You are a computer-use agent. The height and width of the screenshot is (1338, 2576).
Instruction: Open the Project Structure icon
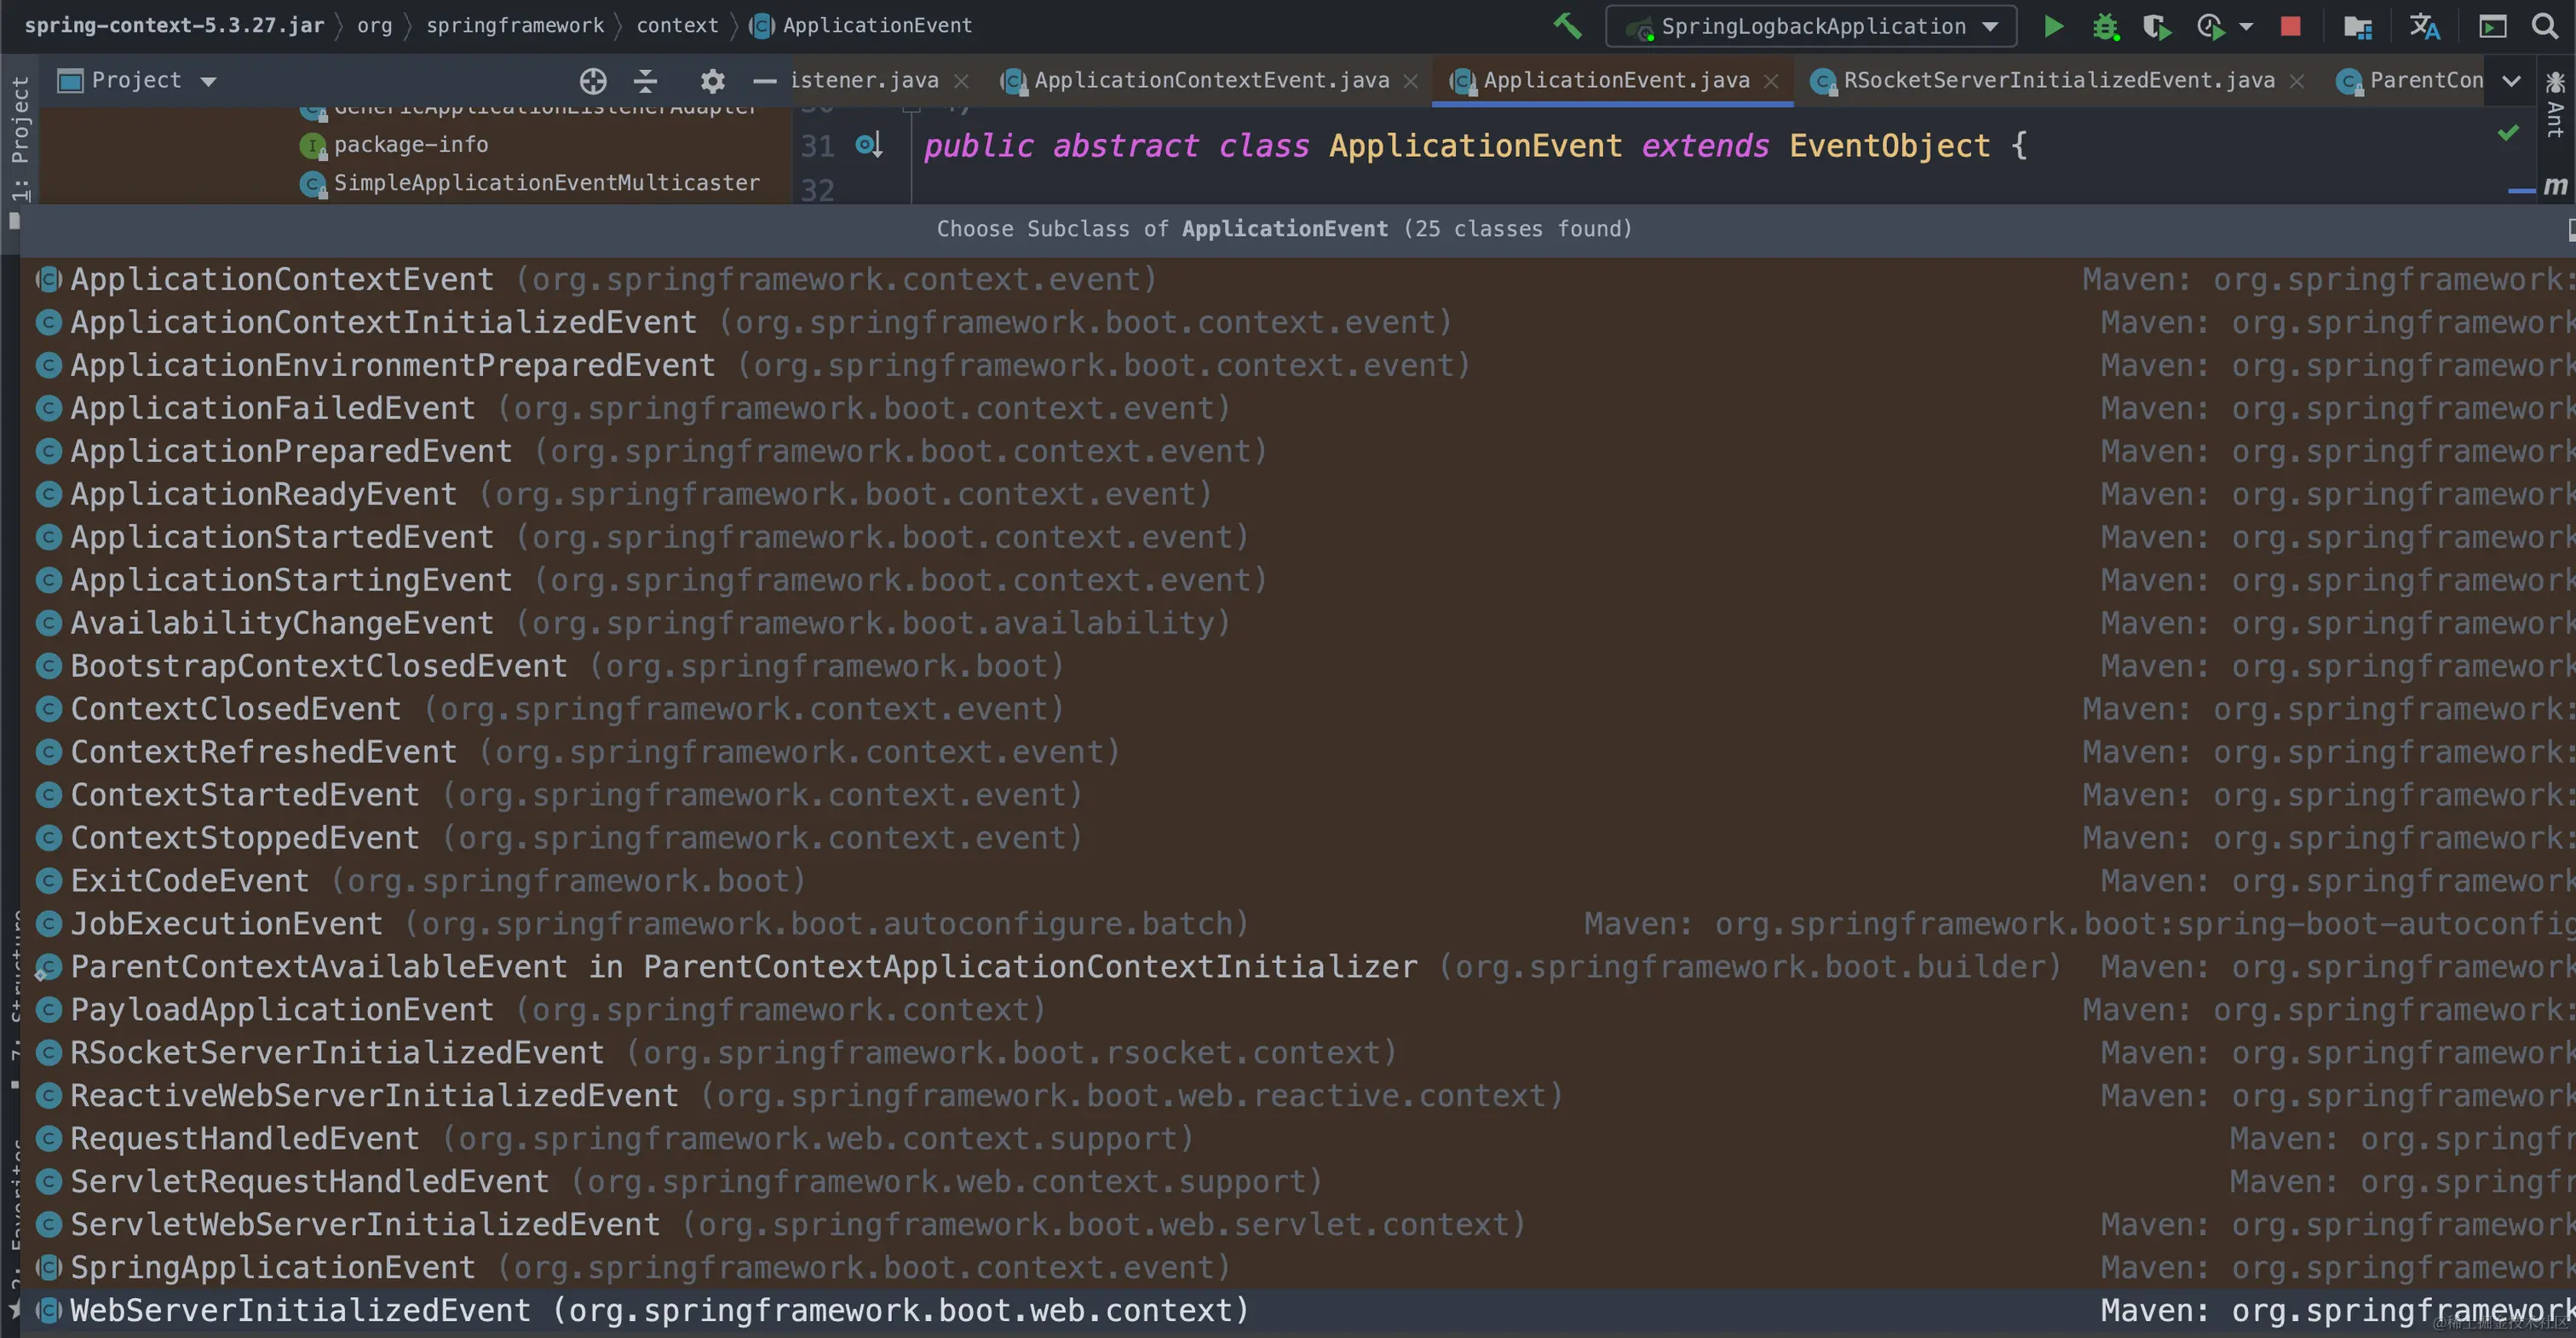point(2358,26)
